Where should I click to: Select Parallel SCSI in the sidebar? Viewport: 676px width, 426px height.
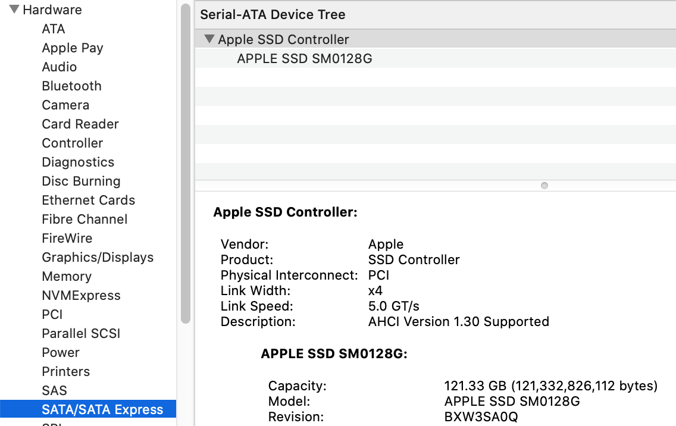pos(81,333)
